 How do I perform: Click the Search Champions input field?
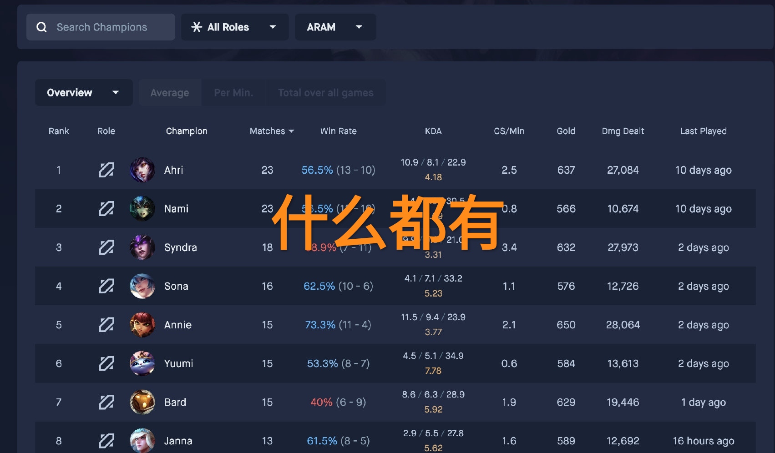point(109,27)
